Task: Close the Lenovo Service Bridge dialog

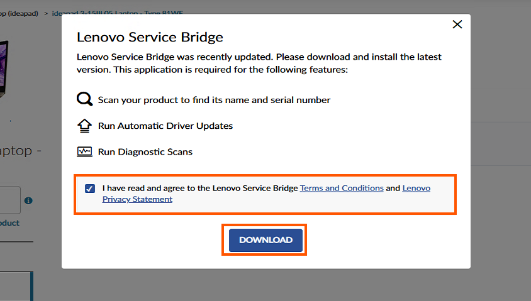Action: [457, 25]
